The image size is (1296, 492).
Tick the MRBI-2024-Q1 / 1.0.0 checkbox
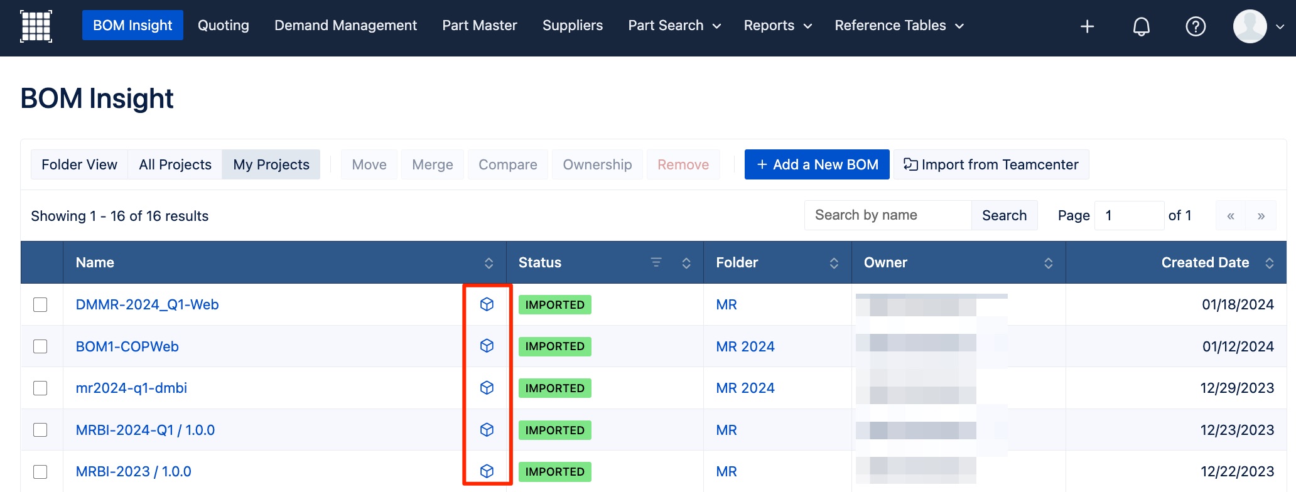(x=40, y=430)
